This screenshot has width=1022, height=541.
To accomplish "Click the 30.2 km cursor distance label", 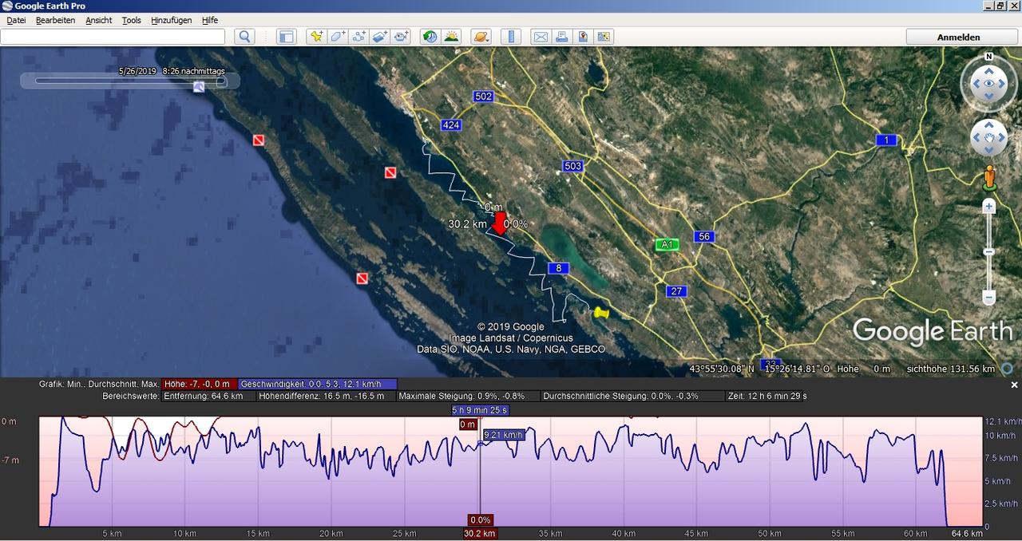I will pos(480,533).
